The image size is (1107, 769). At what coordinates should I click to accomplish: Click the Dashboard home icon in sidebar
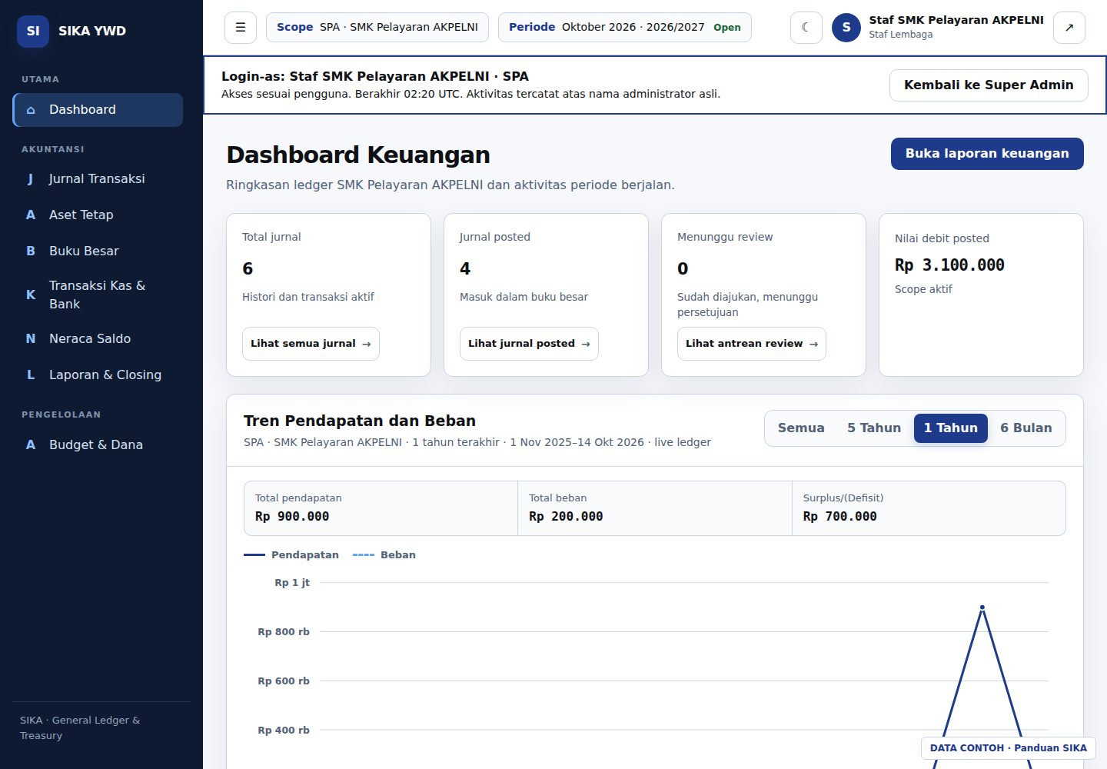(31, 110)
